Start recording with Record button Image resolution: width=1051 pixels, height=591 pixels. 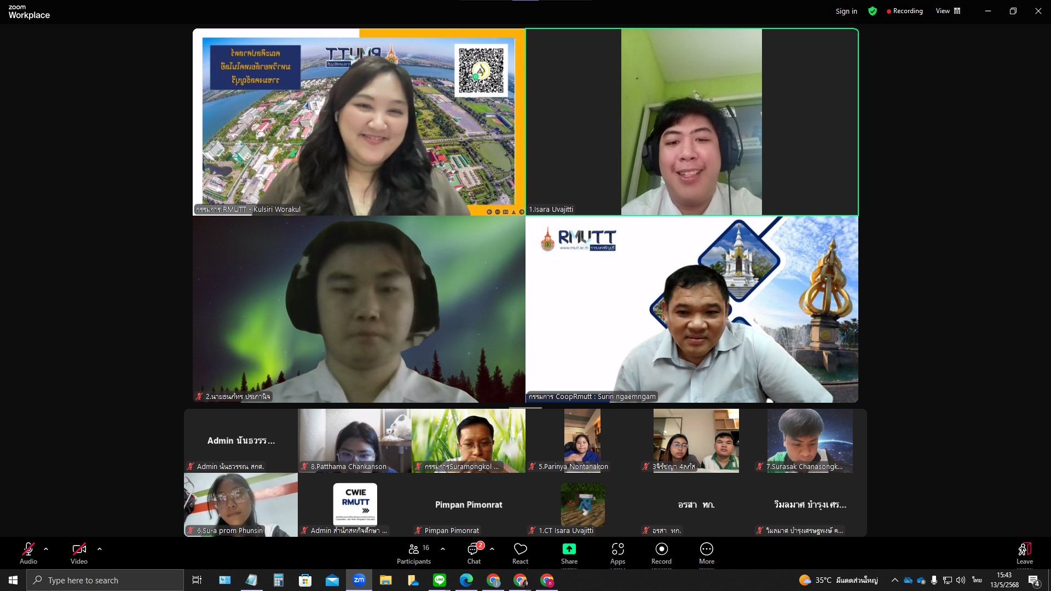click(661, 553)
